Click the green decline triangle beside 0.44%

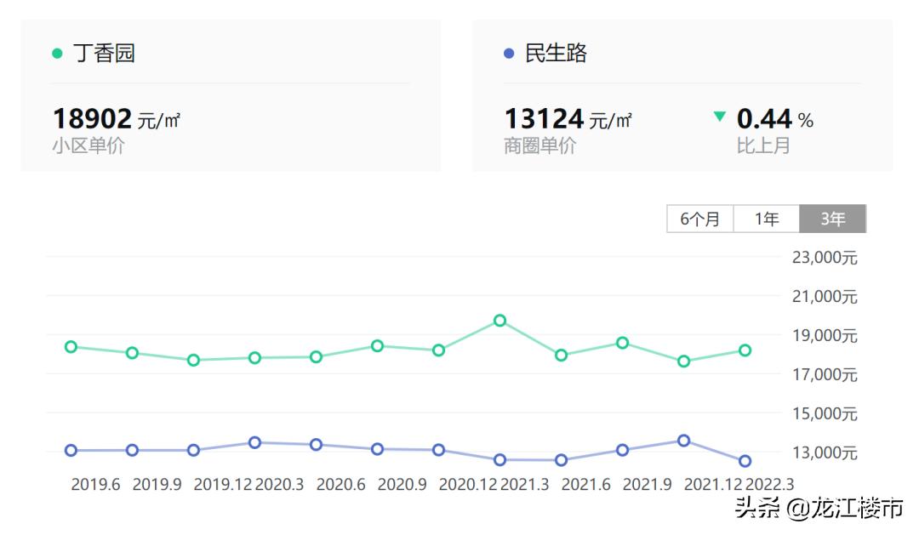click(720, 117)
